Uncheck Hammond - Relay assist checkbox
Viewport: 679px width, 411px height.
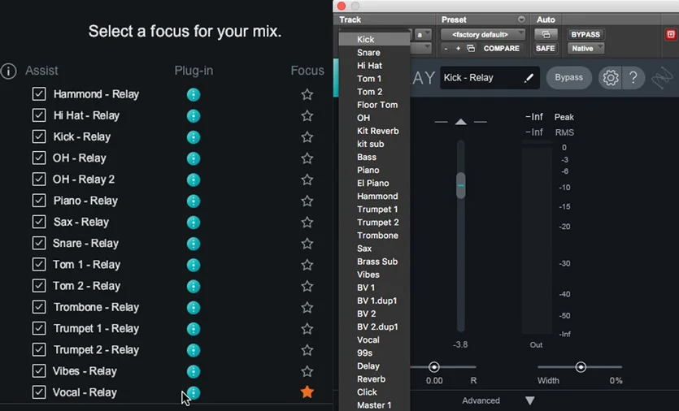39,94
